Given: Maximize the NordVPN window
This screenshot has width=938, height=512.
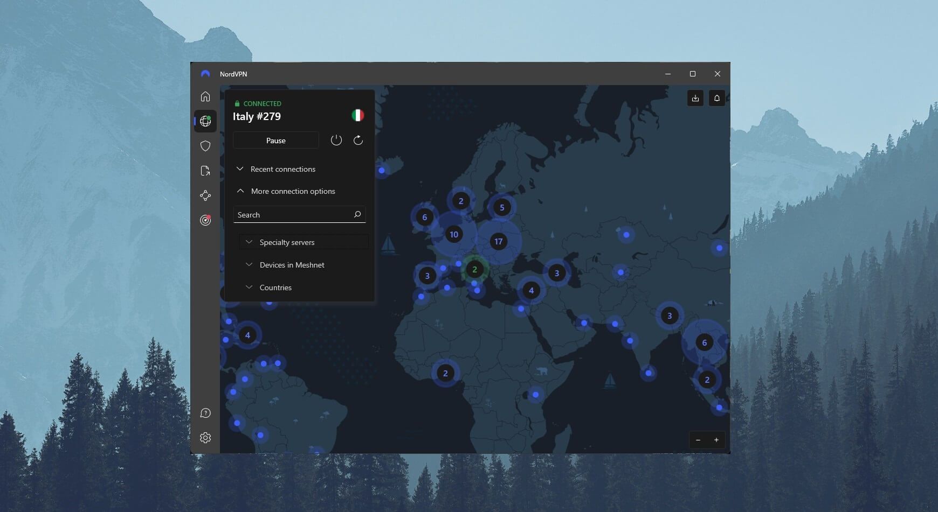Looking at the screenshot, I should click(693, 74).
